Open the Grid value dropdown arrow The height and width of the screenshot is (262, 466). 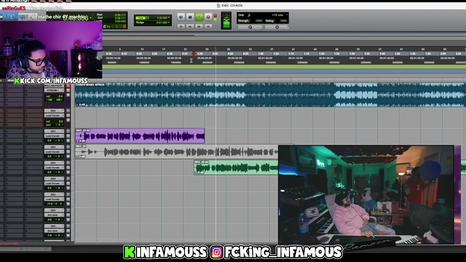click(x=169, y=17)
